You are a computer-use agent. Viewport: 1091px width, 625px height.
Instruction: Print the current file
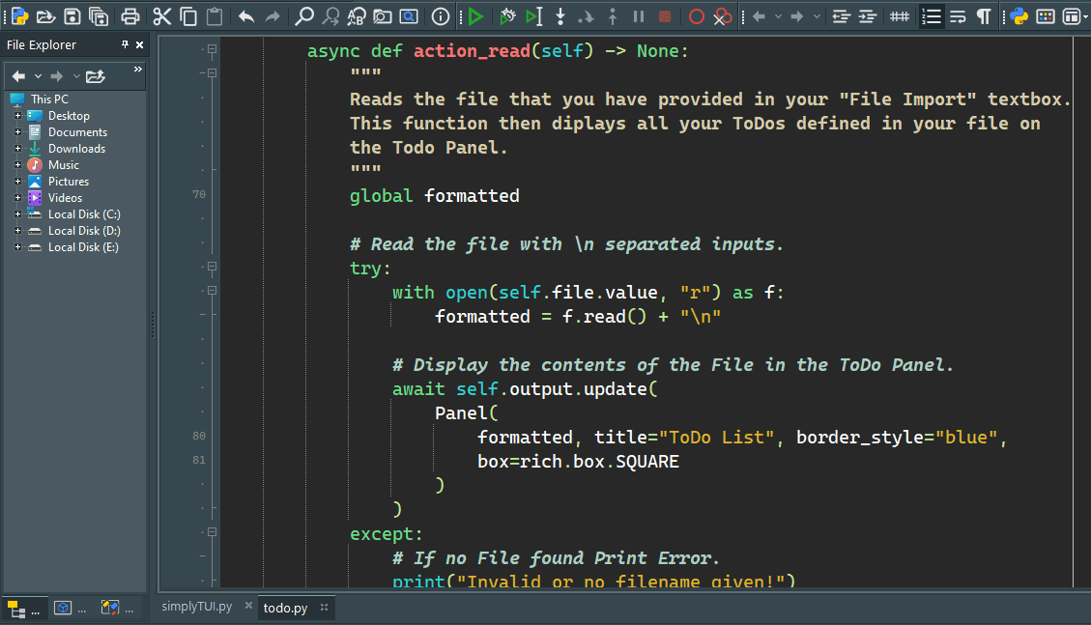[x=130, y=15]
